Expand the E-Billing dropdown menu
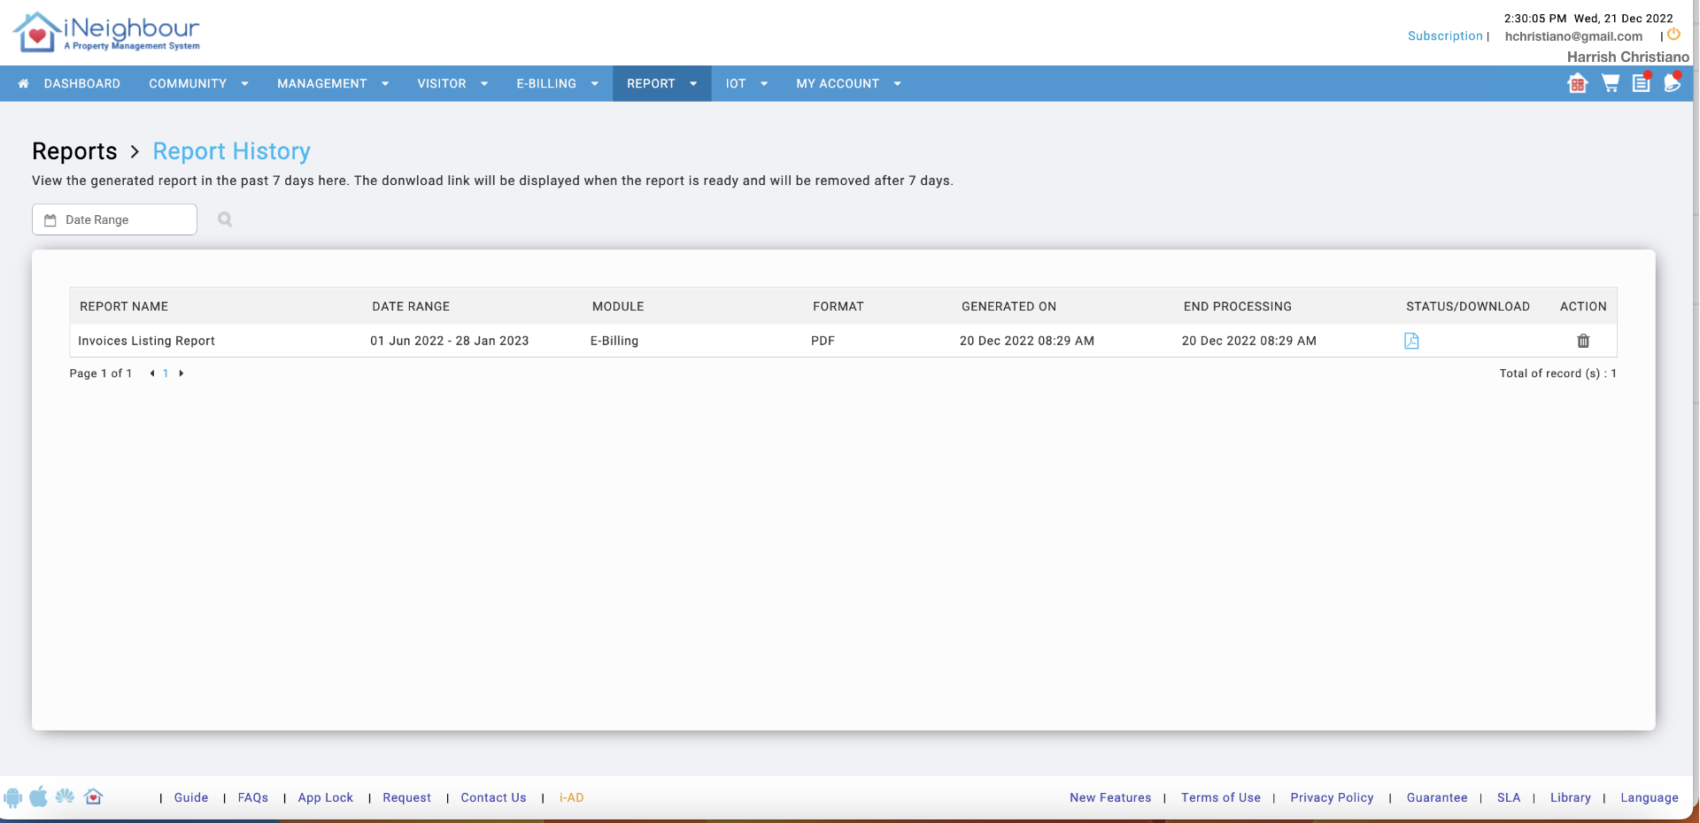1700x823 pixels. 557,83
